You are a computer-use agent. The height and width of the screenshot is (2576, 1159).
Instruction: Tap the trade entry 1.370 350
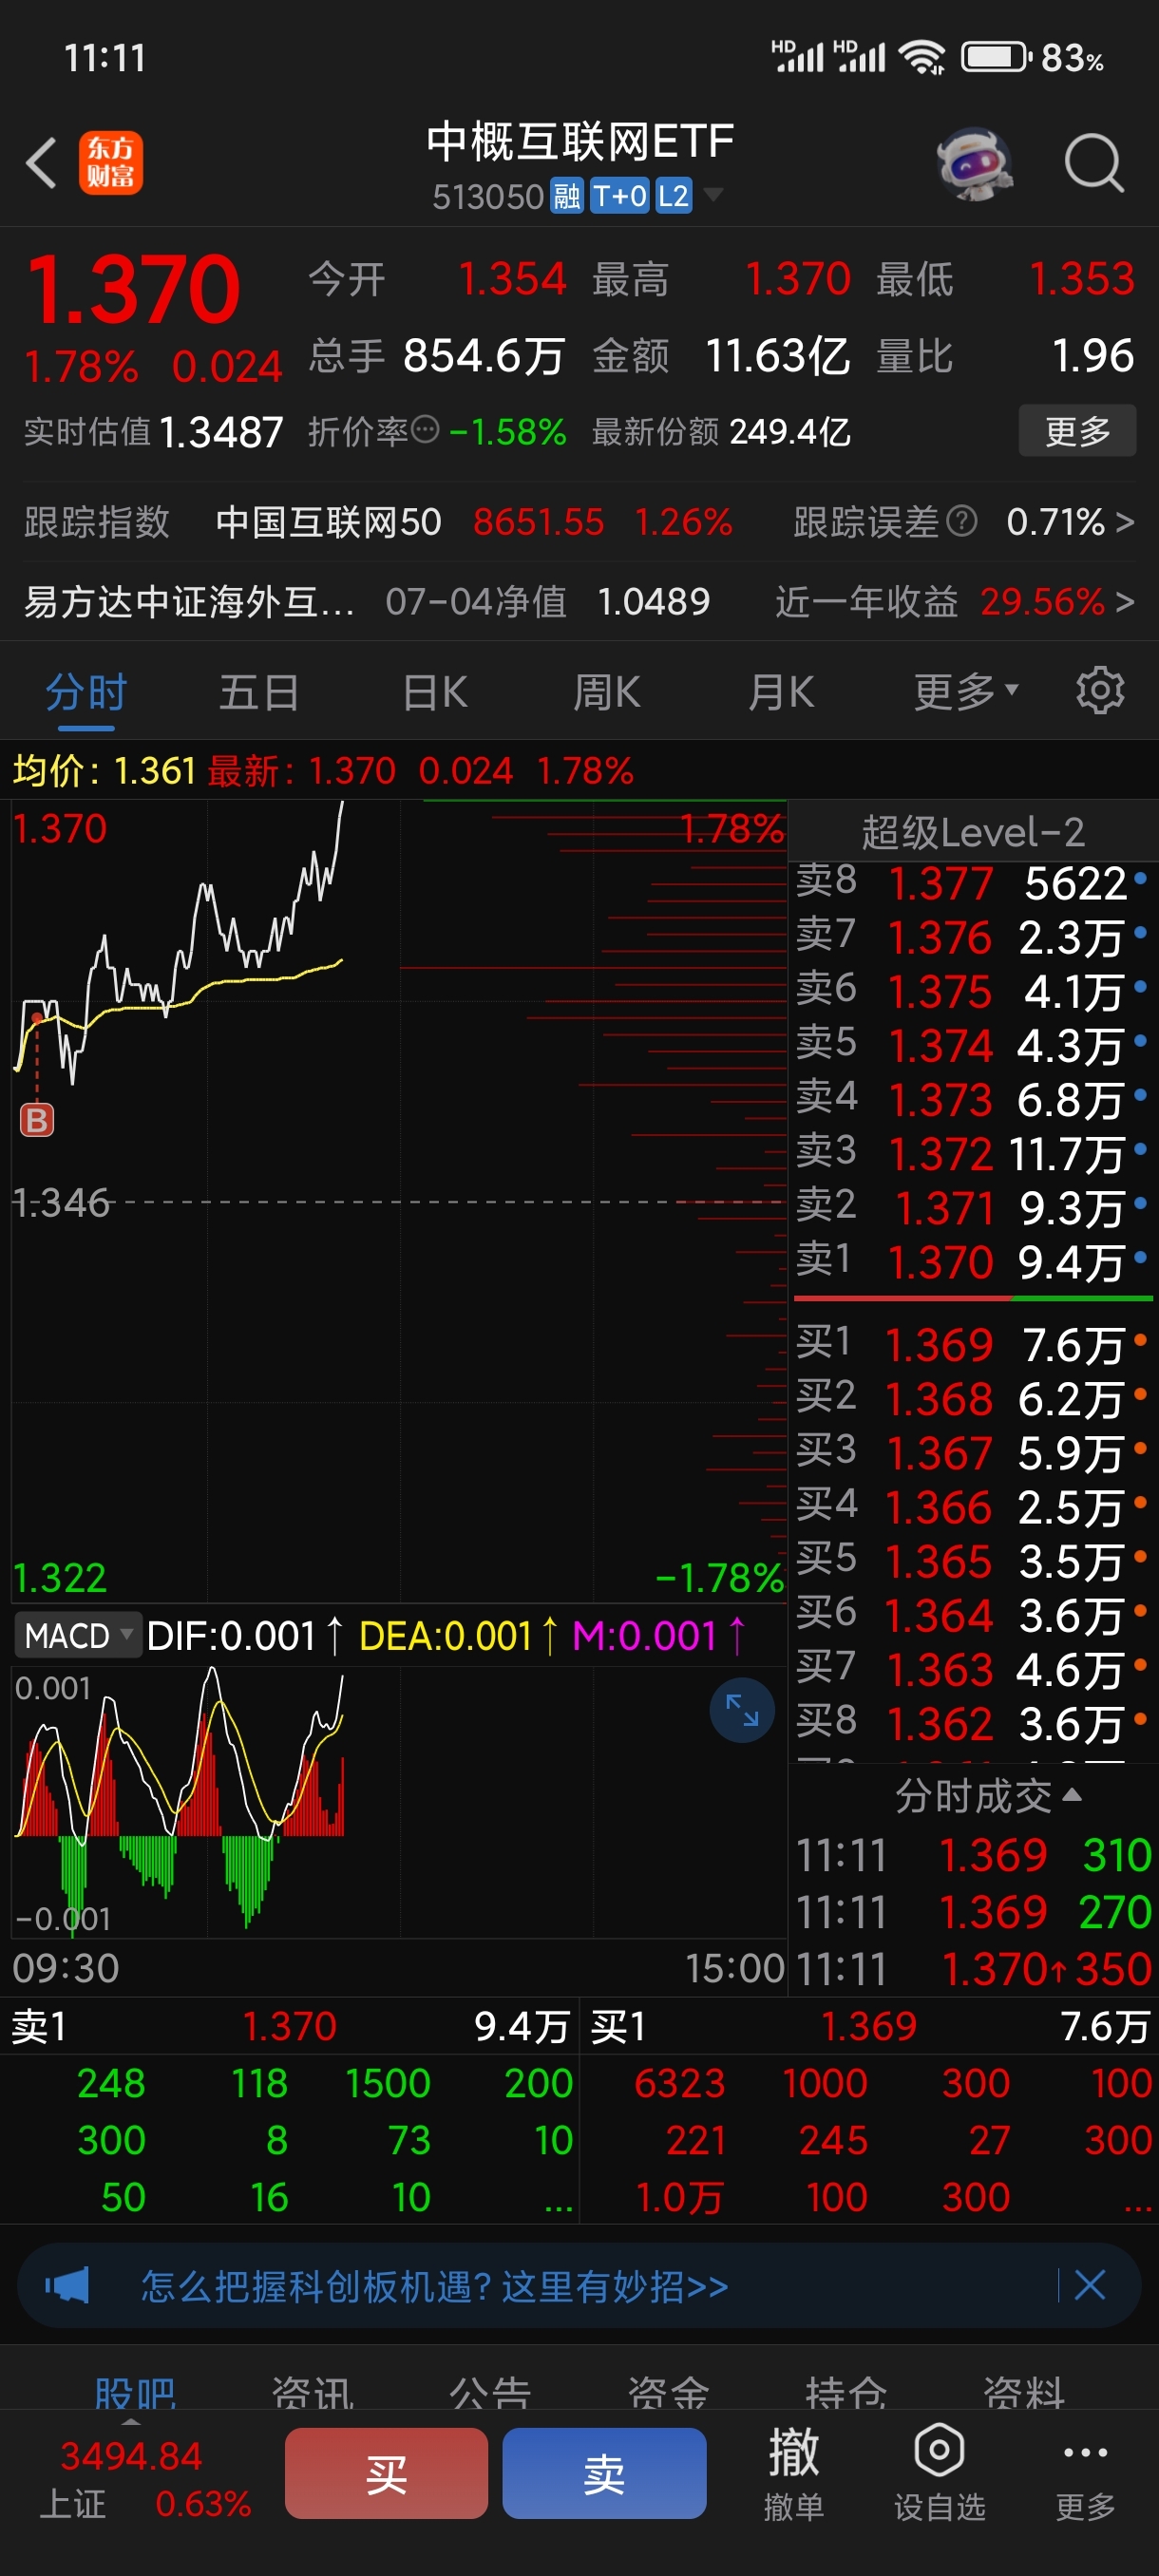(973, 1969)
